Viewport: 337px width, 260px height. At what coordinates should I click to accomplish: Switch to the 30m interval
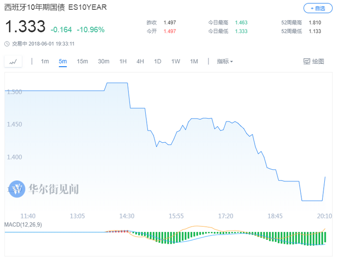[104, 61]
